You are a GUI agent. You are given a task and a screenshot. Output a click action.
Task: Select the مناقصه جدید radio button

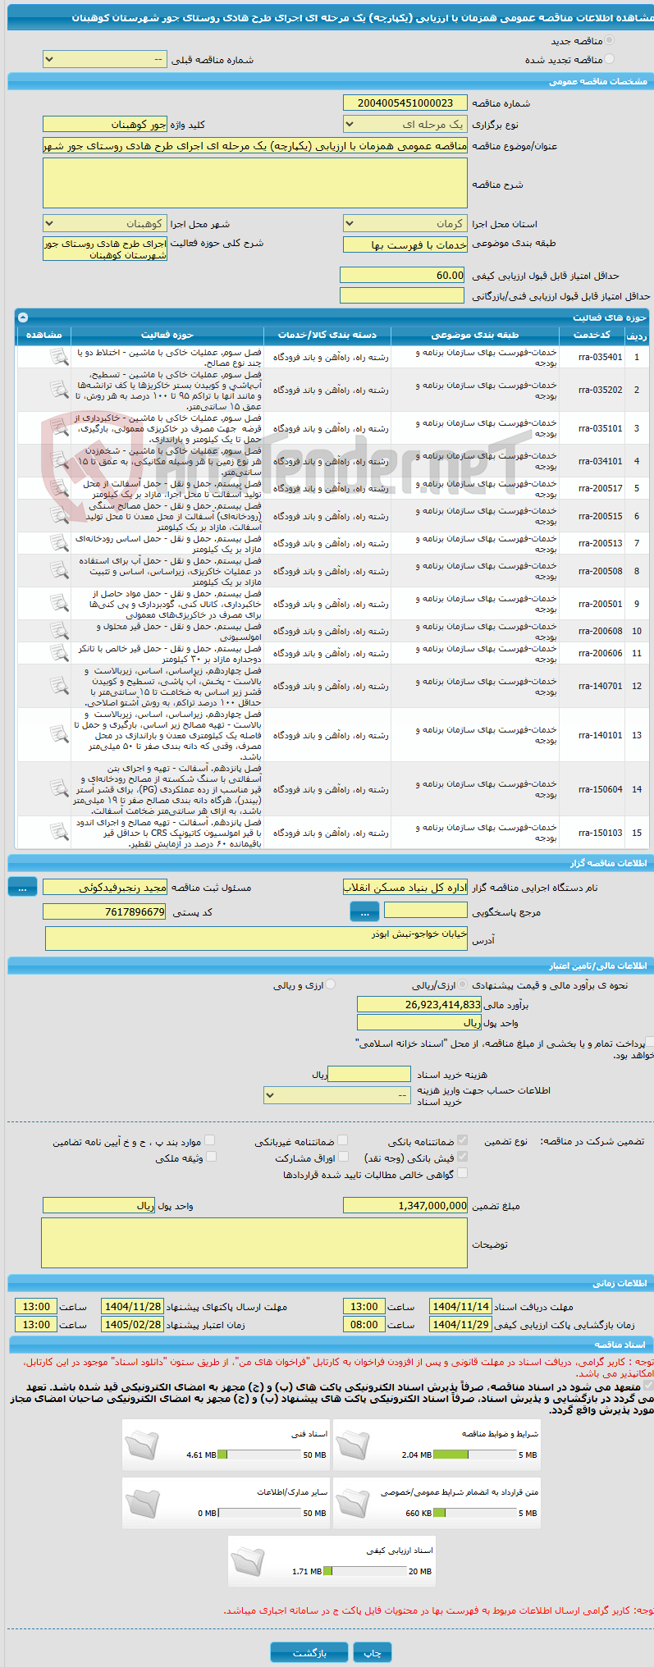click(x=609, y=40)
